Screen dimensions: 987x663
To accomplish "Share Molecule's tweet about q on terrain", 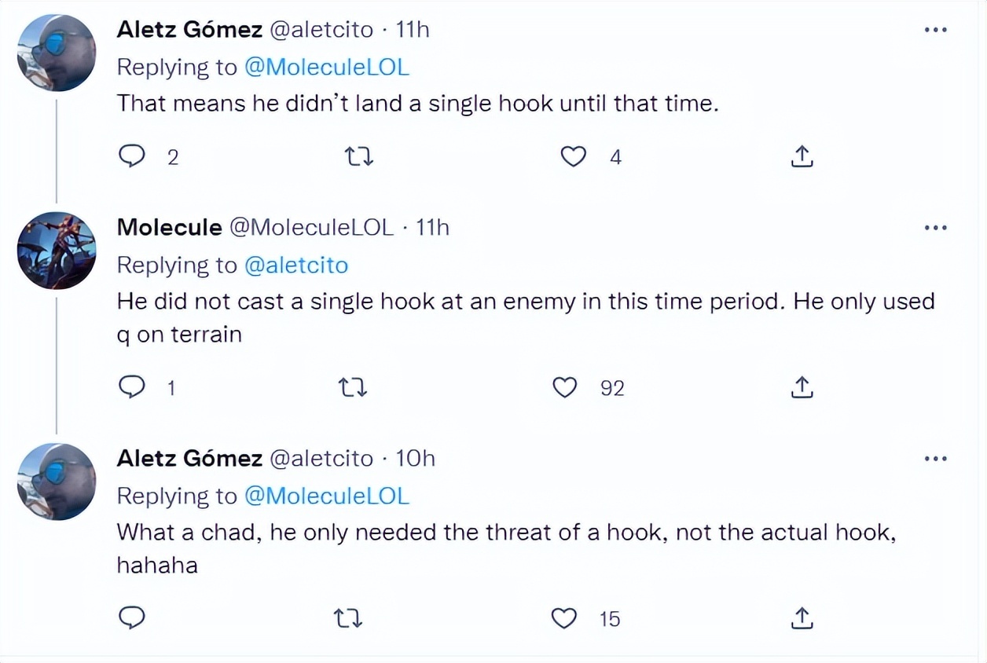I will 801,387.
